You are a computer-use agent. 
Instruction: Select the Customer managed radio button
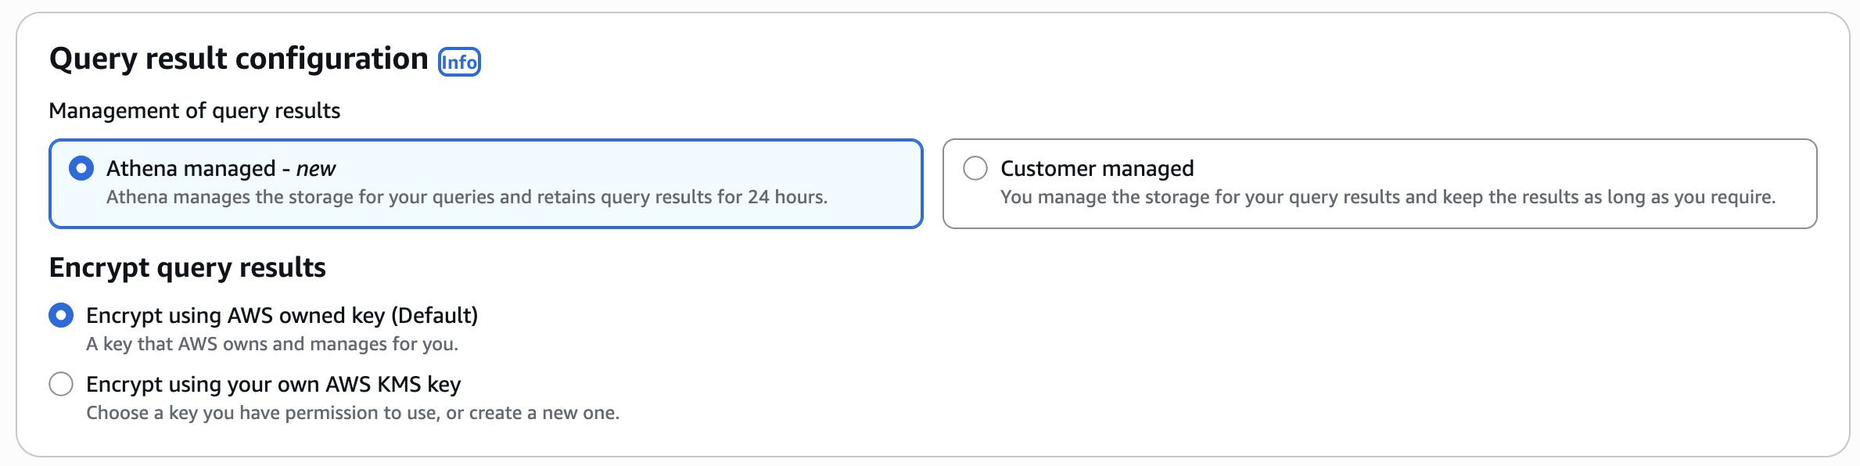(975, 168)
